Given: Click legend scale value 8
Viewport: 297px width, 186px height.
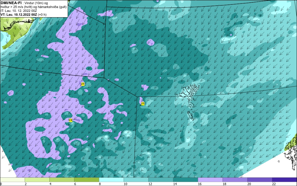Looking at the screenshot, I should tap(100, 184).
